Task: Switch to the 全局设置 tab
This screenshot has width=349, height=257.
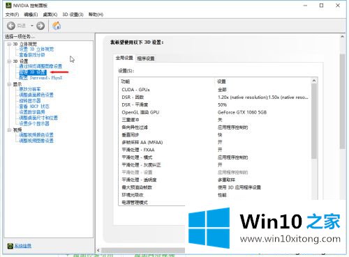Action: tap(124, 58)
